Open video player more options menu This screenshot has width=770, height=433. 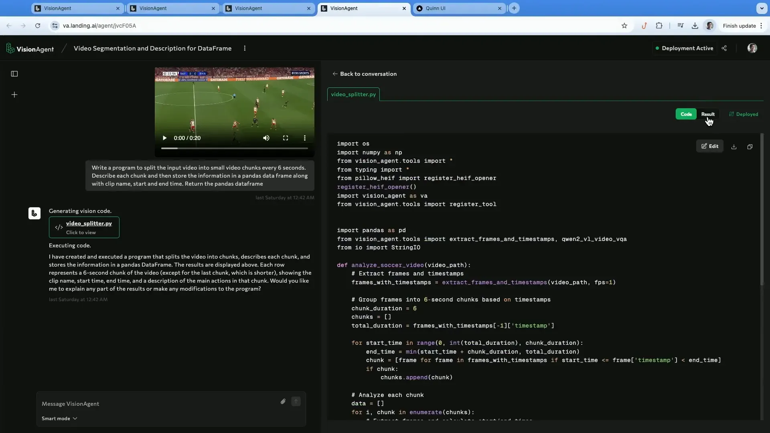(305, 138)
